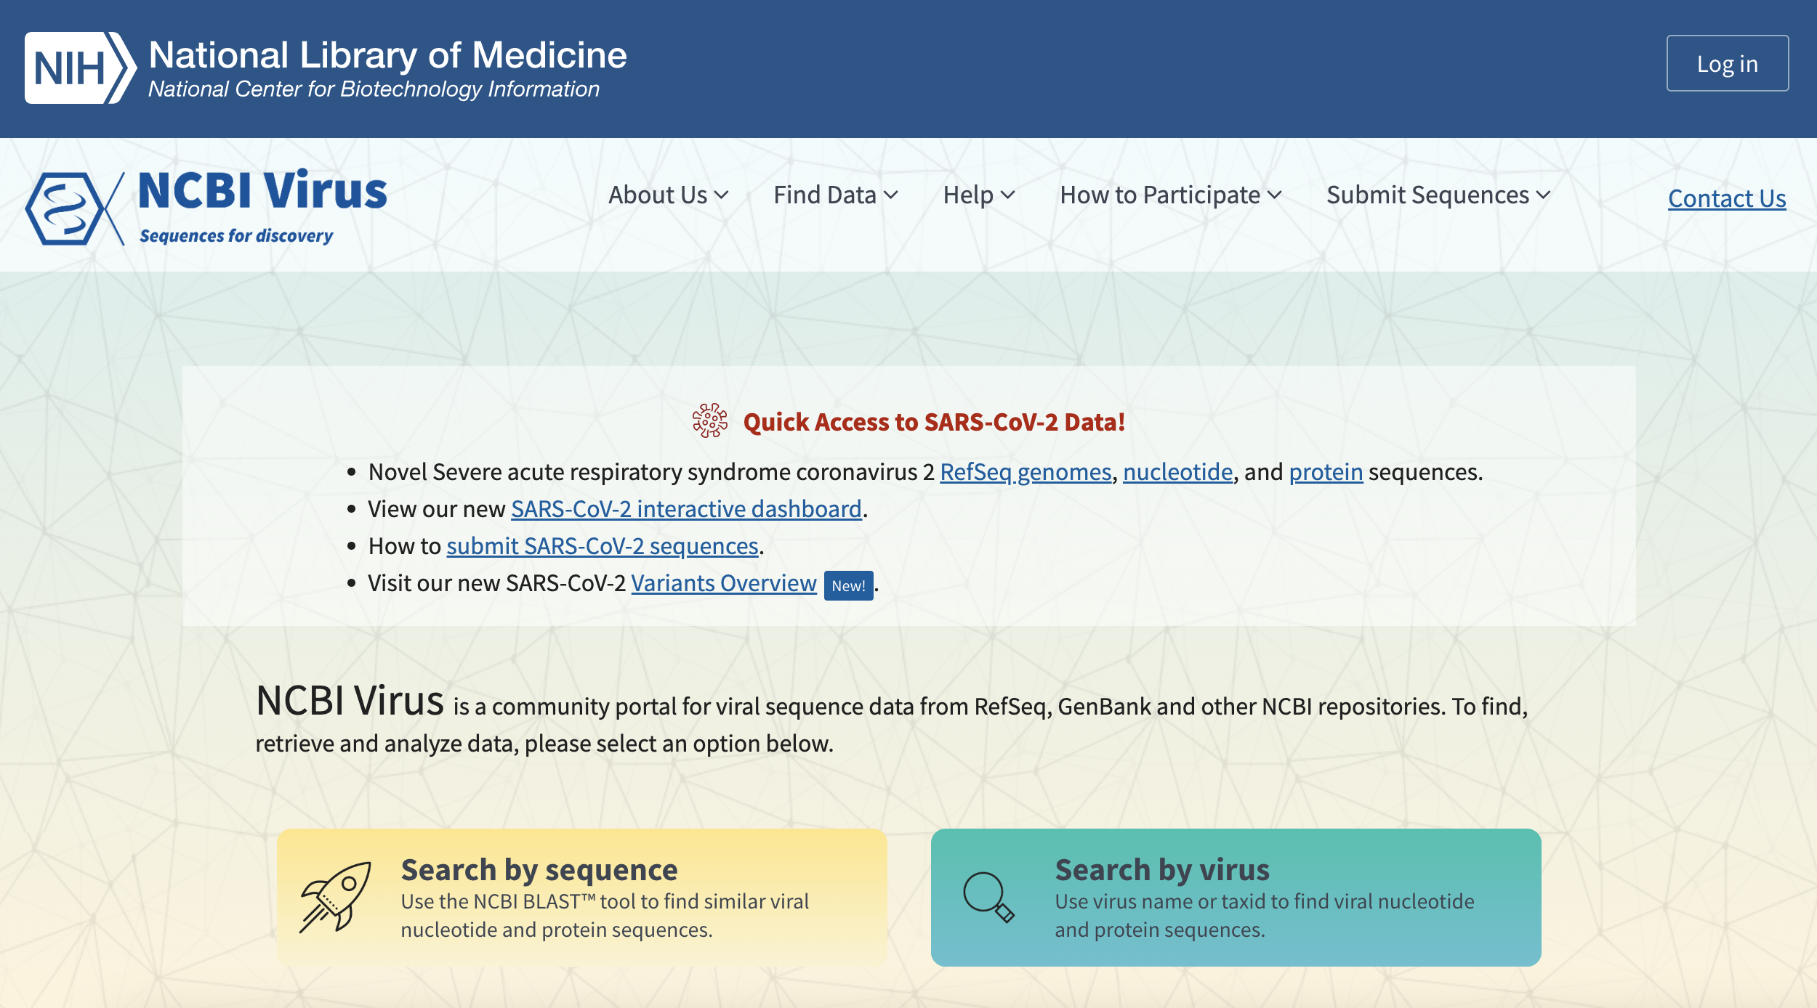
Task: Expand the About Us dropdown
Action: click(668, 195)
